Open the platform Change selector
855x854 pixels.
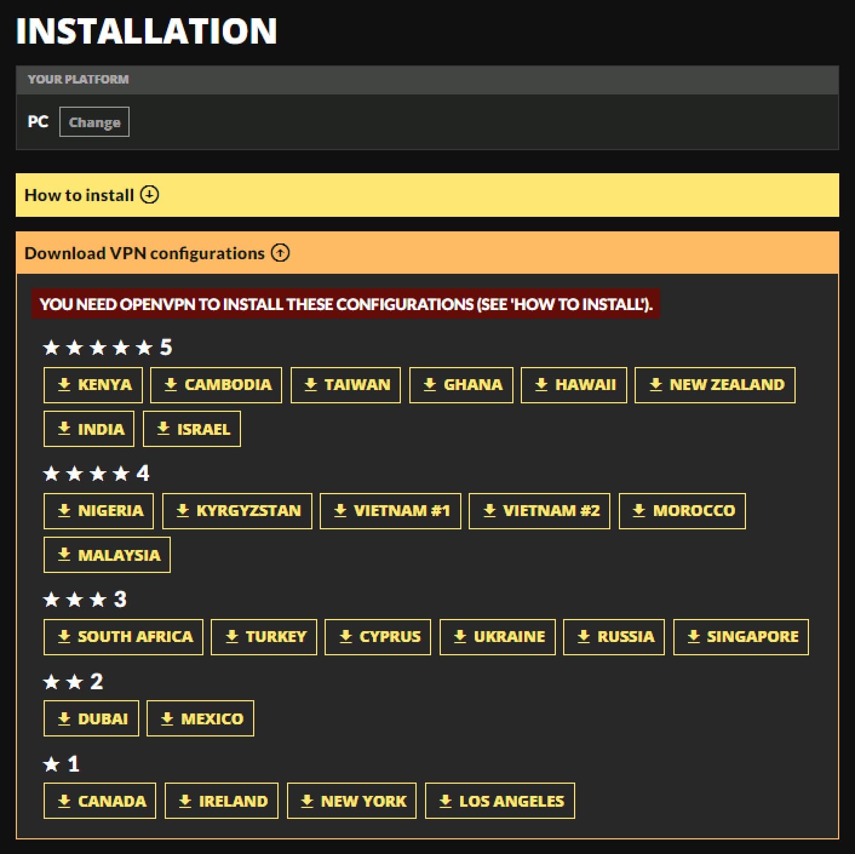click(x=94, y=121)
